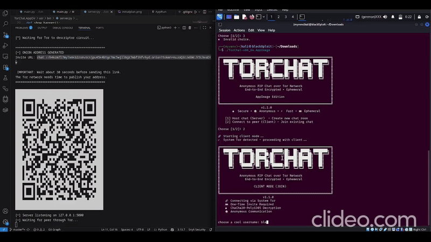431x242 pixels.
Task: Switch to the Output panel tab
Action: click(43, 28)
